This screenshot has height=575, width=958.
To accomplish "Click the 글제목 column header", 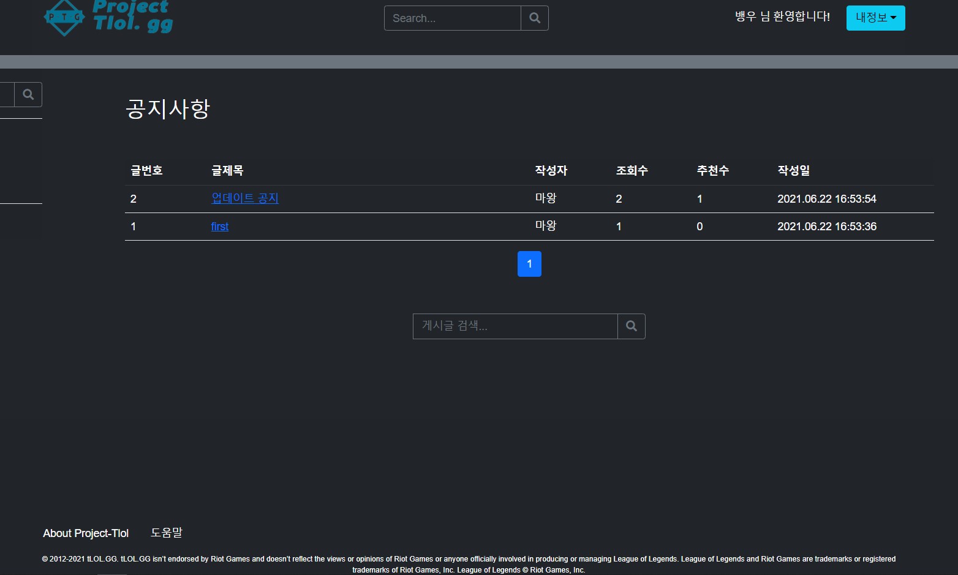I will click(x=228, y=171).
